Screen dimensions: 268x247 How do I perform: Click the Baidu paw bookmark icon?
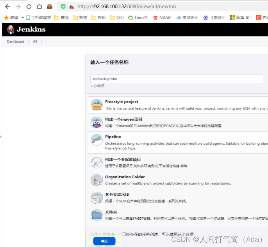(x=205, y=18)
